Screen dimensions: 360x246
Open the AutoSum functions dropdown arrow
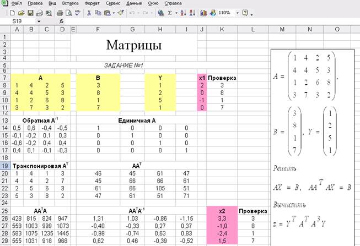click(176, 13)
